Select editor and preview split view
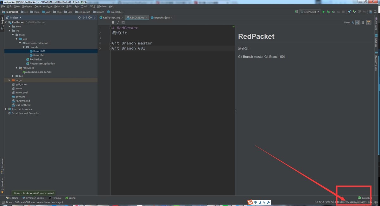380x206 pixels. coord(358,22)
